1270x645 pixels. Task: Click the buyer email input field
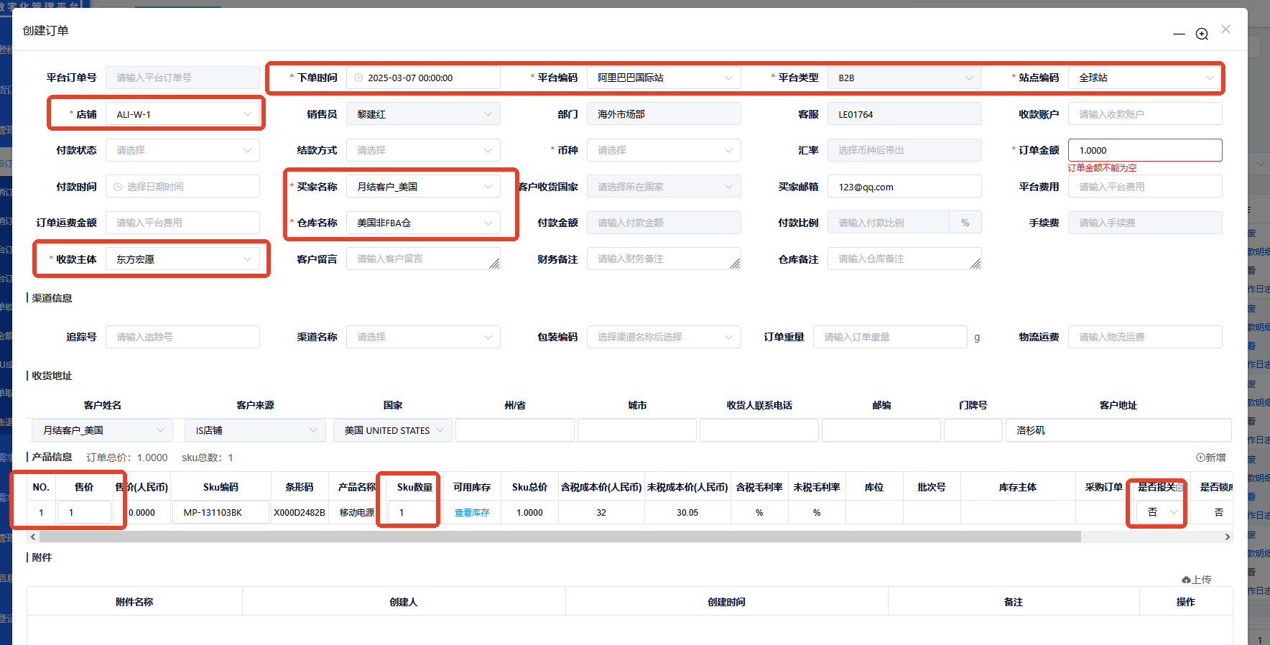tap(904, 187)
